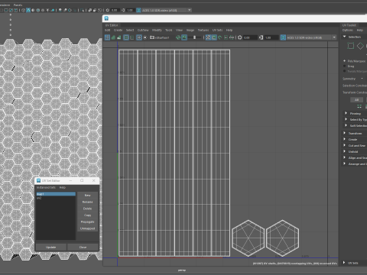367x275 pixels.
Task: Toggle textured display in viewport toolbar
Action: 43,10
